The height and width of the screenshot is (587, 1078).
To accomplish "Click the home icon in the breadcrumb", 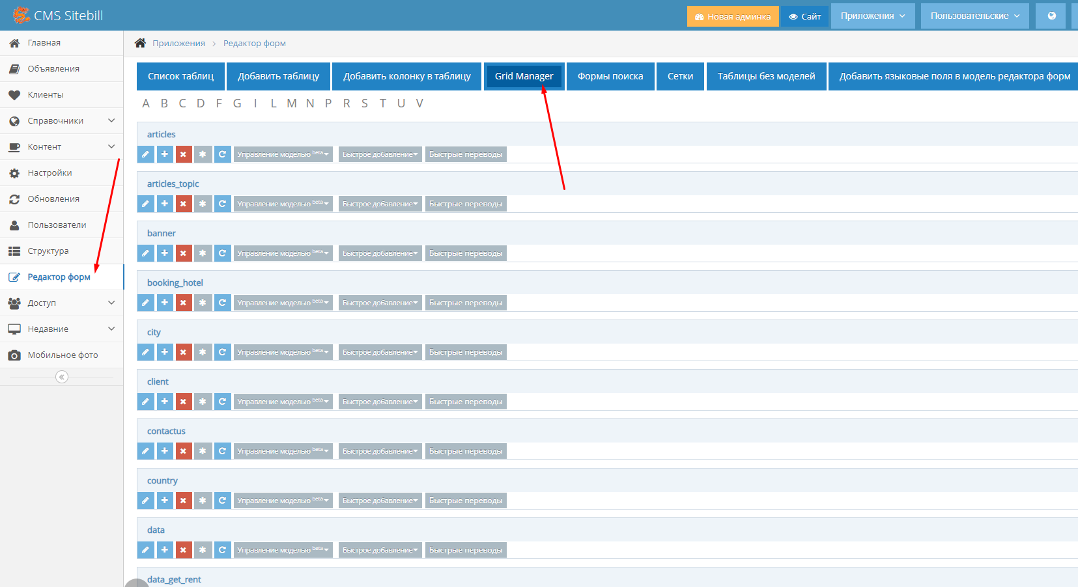I will [140, 43].
